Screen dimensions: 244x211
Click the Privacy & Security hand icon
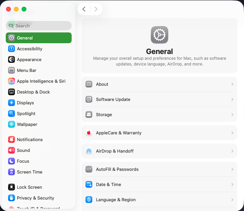(11, 198)
